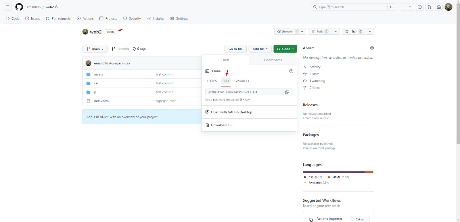Click the CSS segment of language bar

[x=334, y=172]
